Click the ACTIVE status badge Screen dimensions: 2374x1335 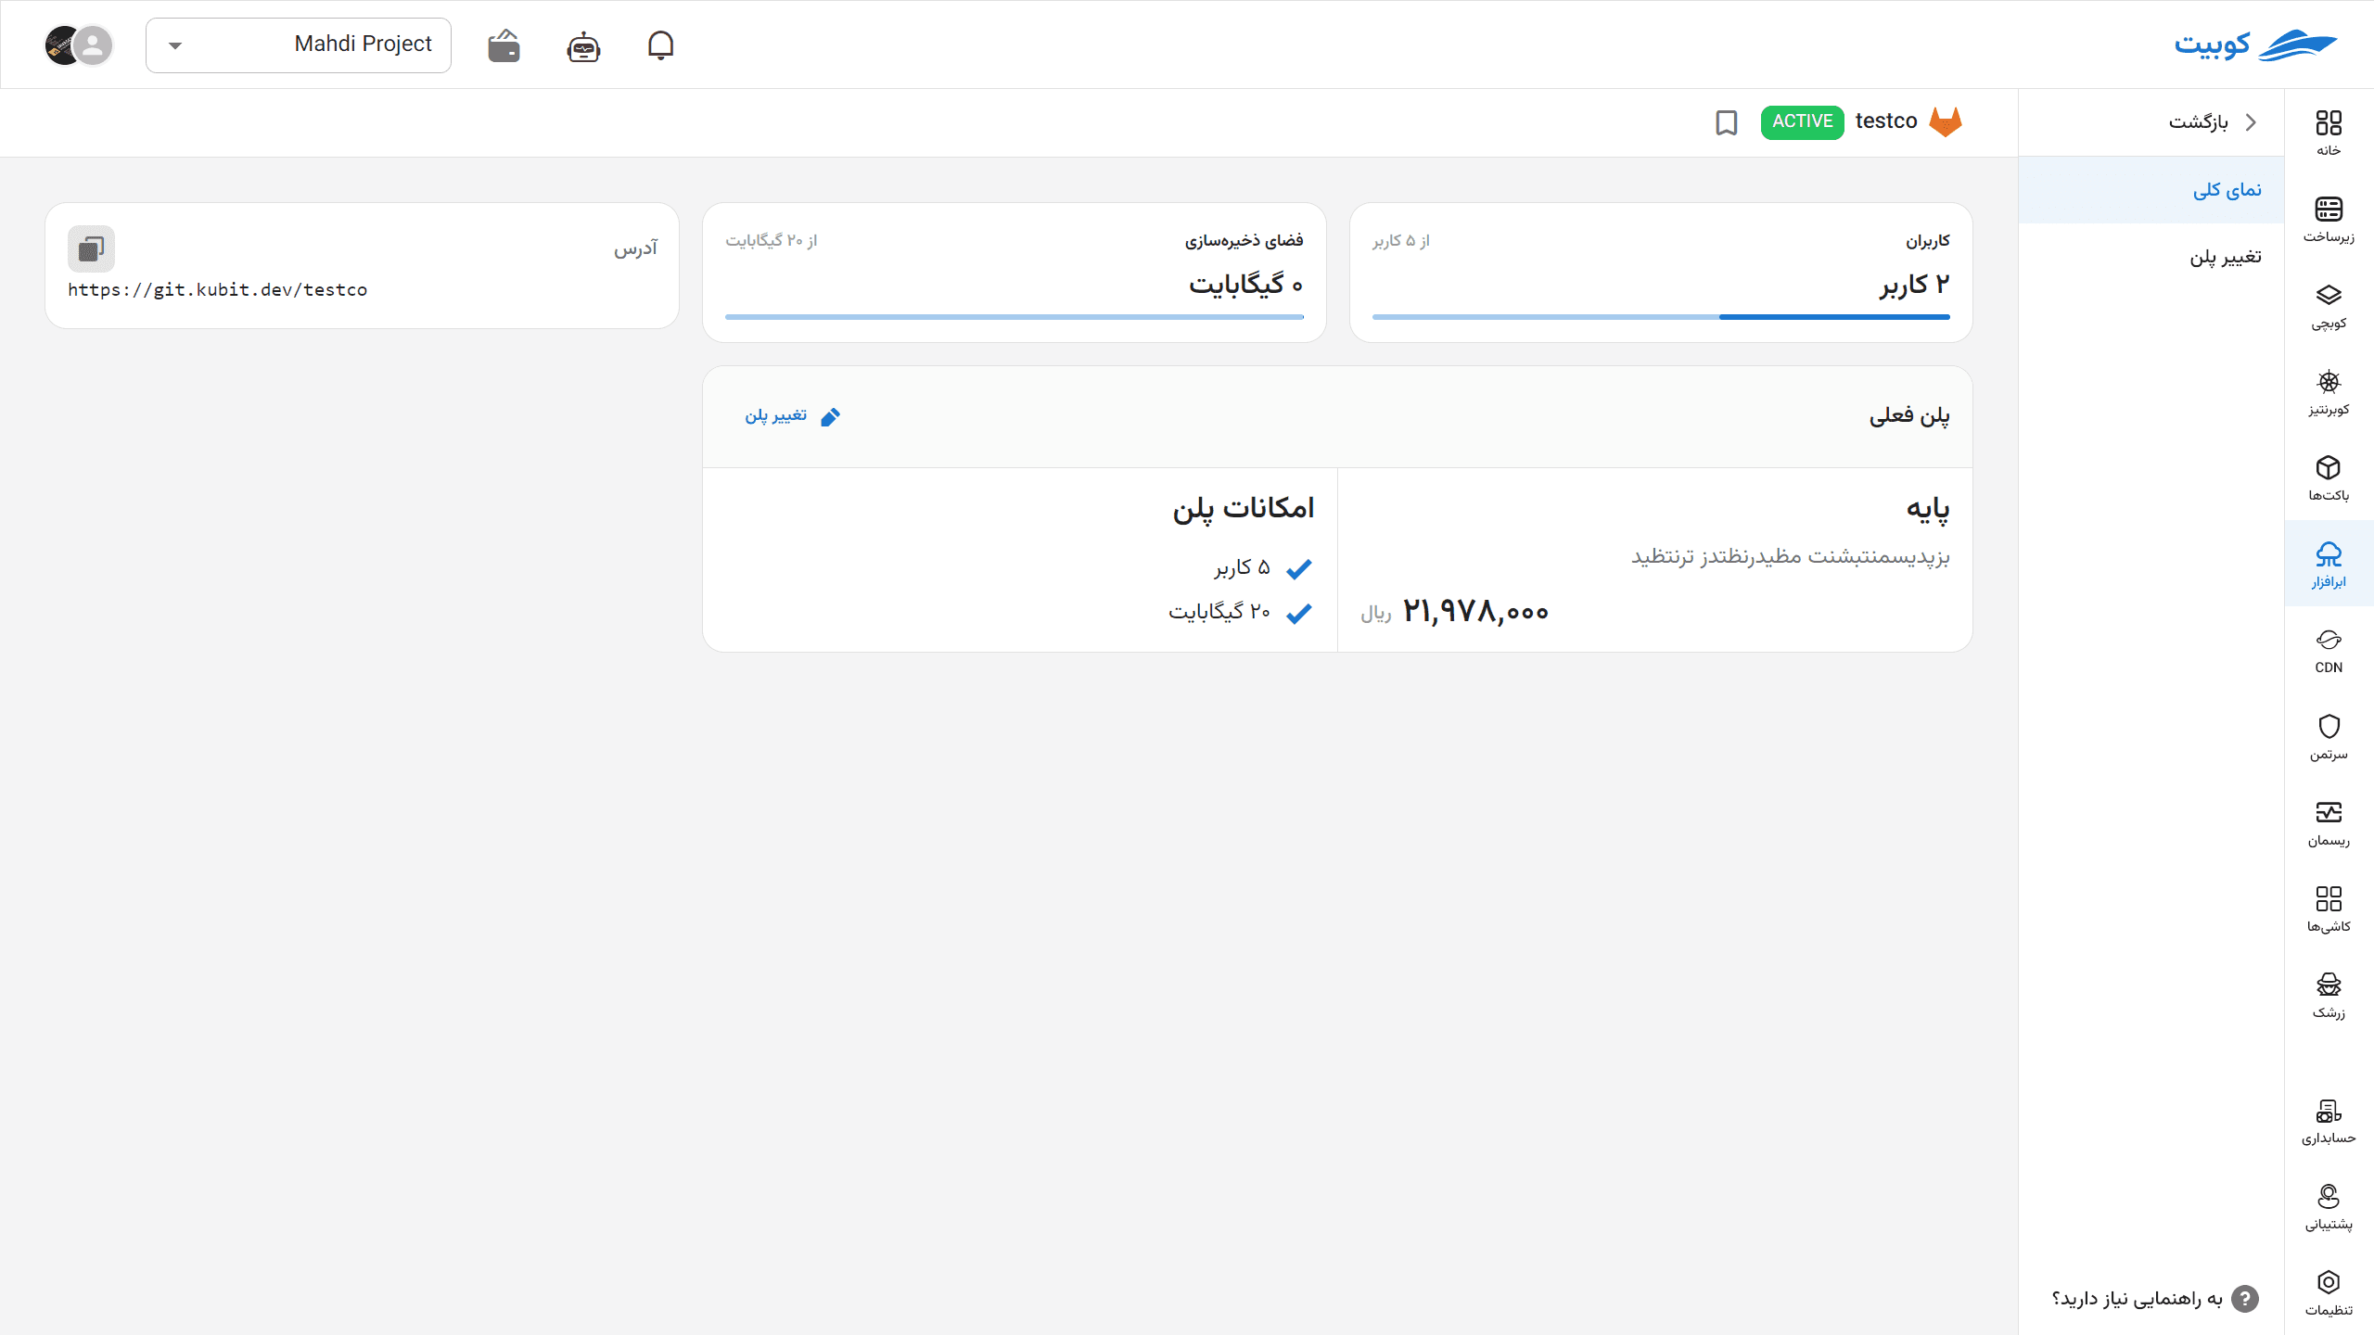pyautogui.click(x=1802, y=121)
